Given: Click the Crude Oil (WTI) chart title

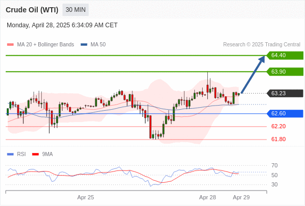Looking at the screenshot, I should click(x=32, y=10).
